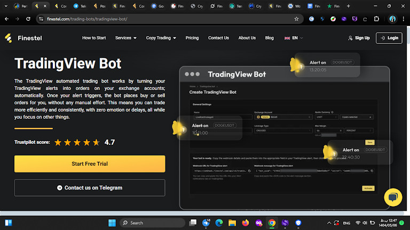View site information icon in address bar
The width and height of the screenshot is (410, 230).
coord(41,19)
